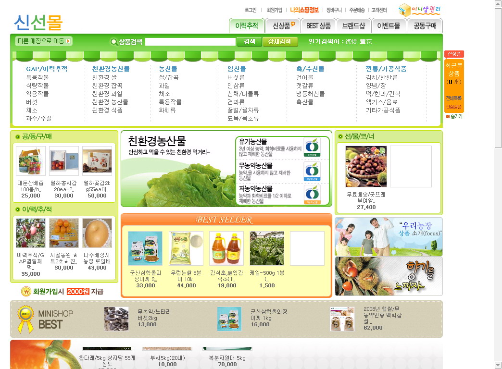Viewport: 502px width, 369px height.
Task: Click the MINISHOP BEST ribbon badge
Action: coord(25,319)
